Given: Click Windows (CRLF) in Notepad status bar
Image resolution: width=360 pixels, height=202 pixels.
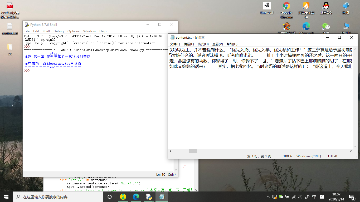Looking at the screenshot, I should click(x=309, y=156).
